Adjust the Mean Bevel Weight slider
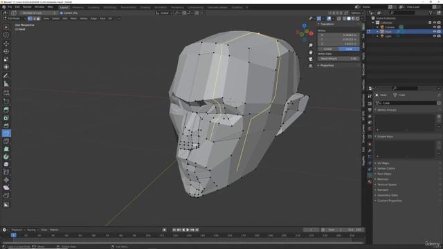 (x=338, y=58)
